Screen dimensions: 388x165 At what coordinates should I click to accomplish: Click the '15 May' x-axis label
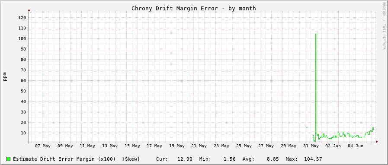[132, 146]
